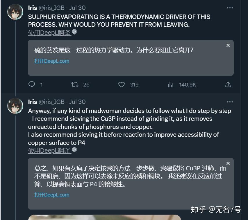This screenshot has width=248, height=220.
Task: Retweet the sulphur evaporating tweet
Action: 75,84
